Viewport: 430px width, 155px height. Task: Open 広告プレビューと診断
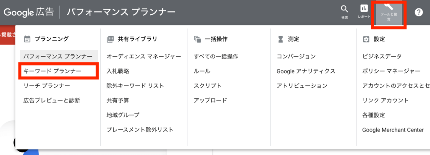coord(52,100)
